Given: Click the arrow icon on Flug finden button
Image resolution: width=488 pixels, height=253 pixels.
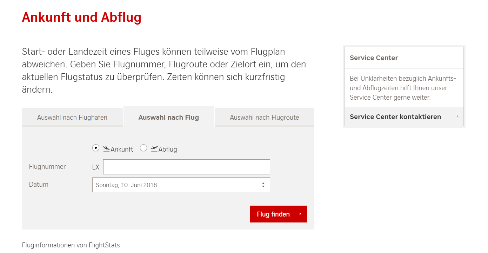Looking at the screenshot, I should click(300, 214).
